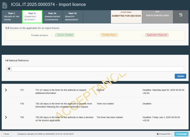Select Part II Competent Authority tab
Viewport: 190px width, 137px height.
32,17
